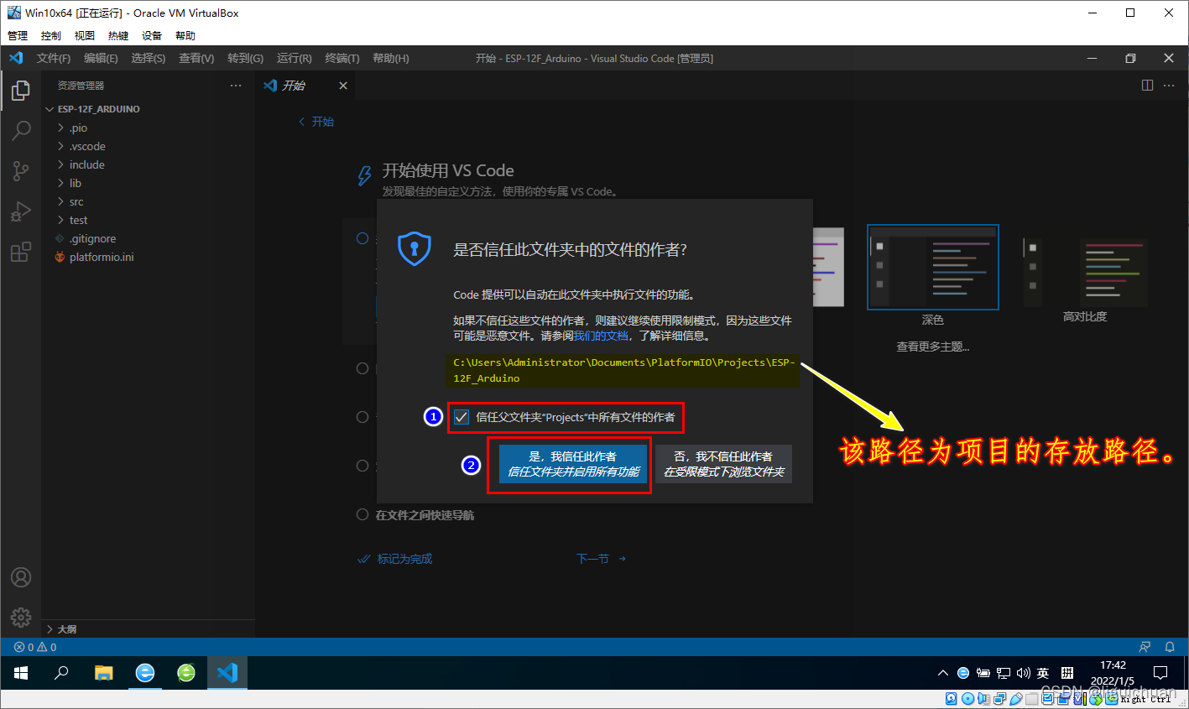
Task: Open the 文件(F) menu
Action: (54, 58)
